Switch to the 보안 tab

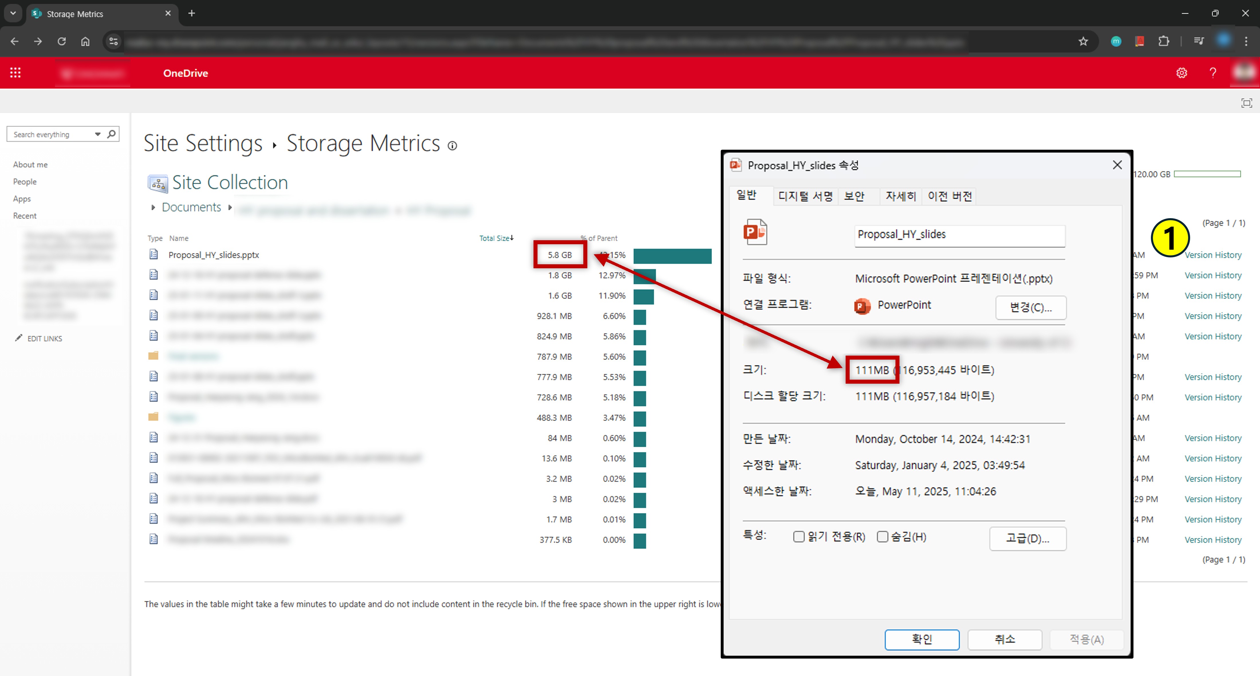(x=854, y=196)
